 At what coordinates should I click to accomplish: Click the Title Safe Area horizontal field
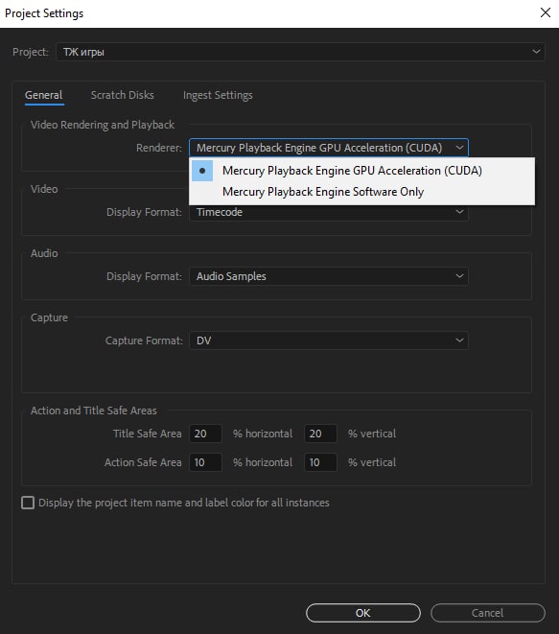pos(205,434)
